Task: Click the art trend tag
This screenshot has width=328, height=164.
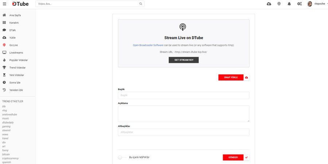Action: [x=4, y=146]
